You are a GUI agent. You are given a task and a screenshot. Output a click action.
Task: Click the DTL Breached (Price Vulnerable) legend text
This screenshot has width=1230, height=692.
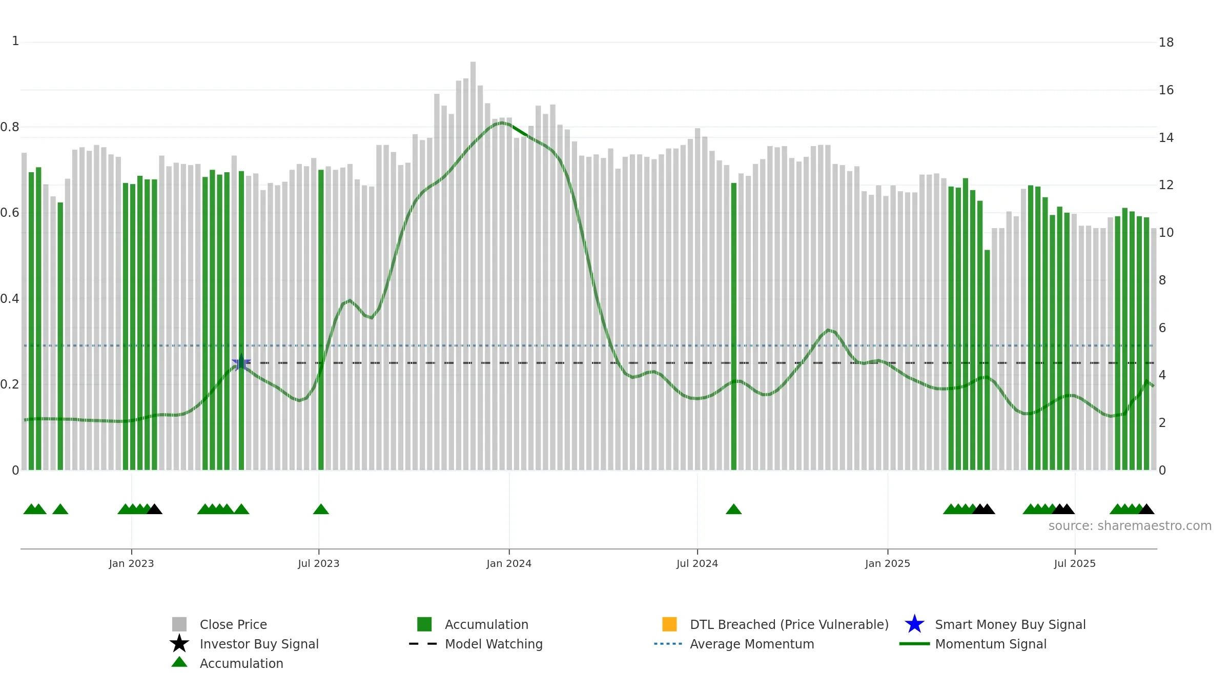click(789, 624)
